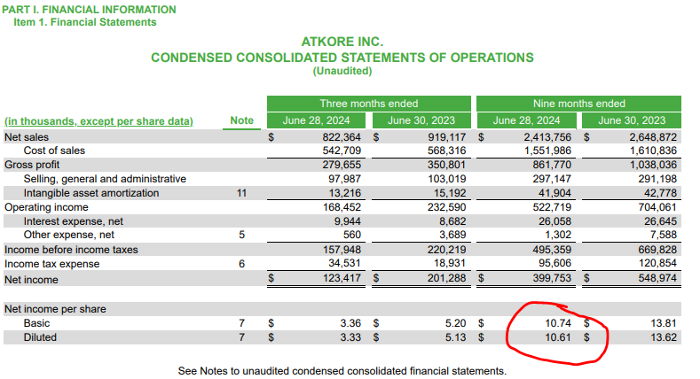Click the '(in thousands, except per share data)' label
Screen dimensions: 700x379
pos(99,121)
